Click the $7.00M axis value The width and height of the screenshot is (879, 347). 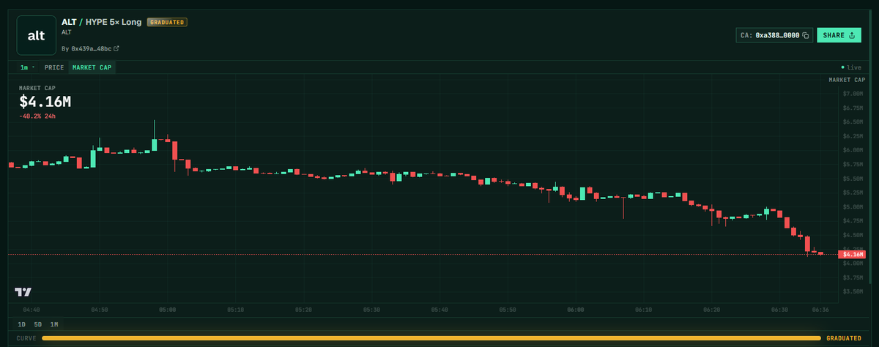click(x=853, y=94)
